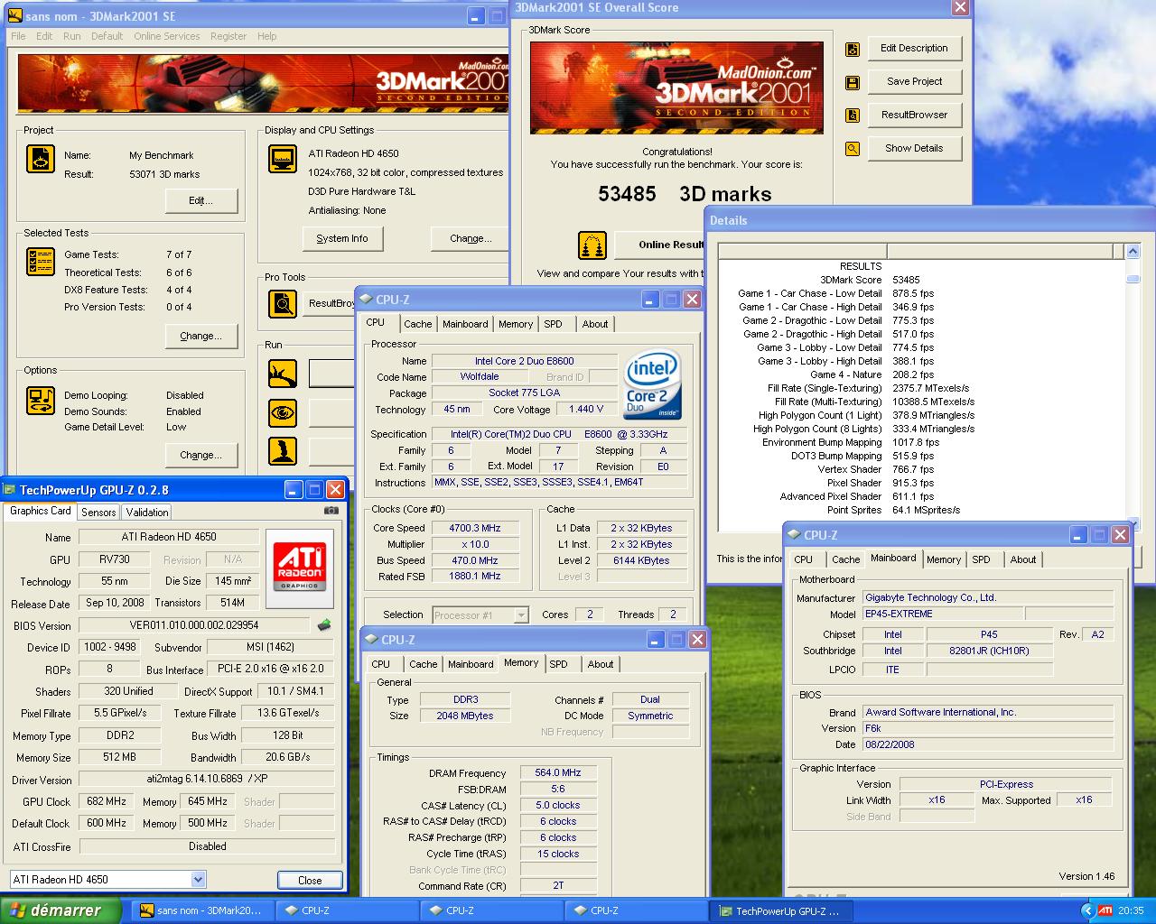
Task: Click the BIOS save icon in GPU-Z
Action: tap(324, 624)
